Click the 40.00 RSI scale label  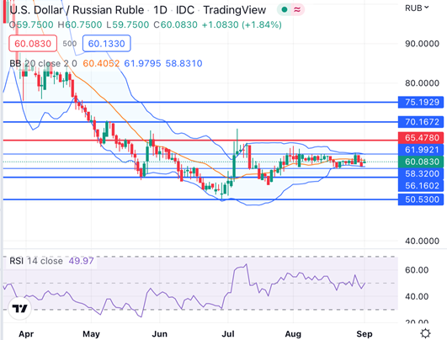(417, 297)
